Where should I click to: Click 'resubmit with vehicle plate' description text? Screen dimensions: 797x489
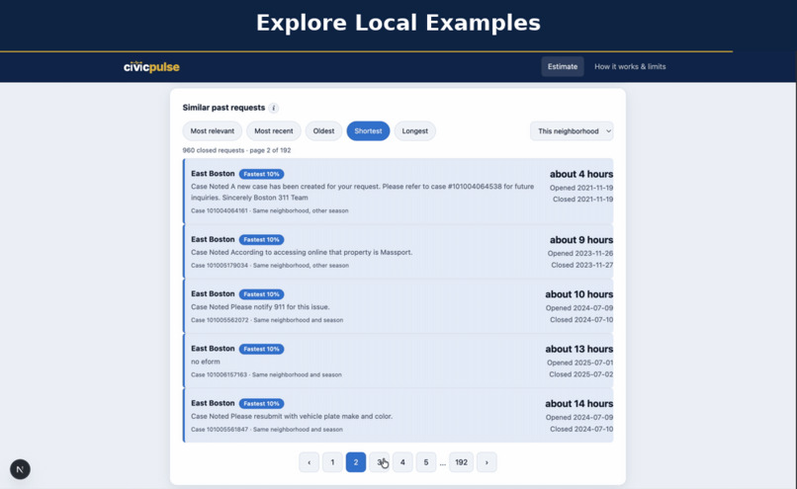(303, 416)
